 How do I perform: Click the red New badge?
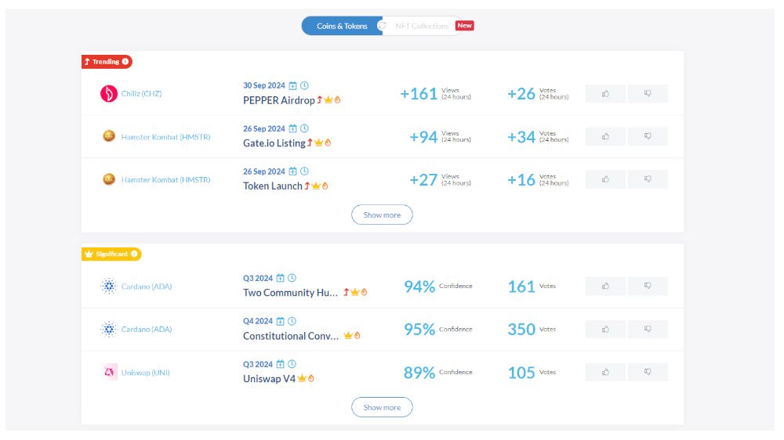click(x=464, y=26)
